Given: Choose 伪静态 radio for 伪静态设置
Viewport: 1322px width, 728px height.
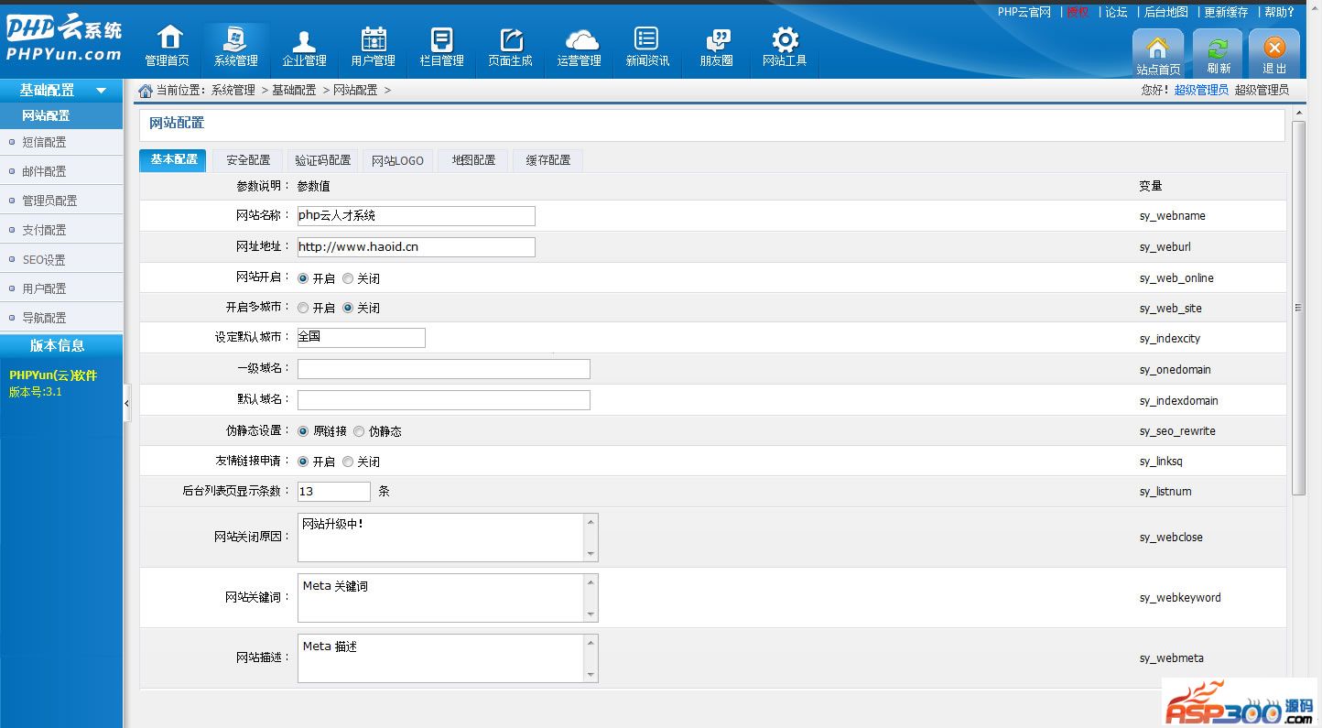Looking at the screenshot, I should [359, 431].
